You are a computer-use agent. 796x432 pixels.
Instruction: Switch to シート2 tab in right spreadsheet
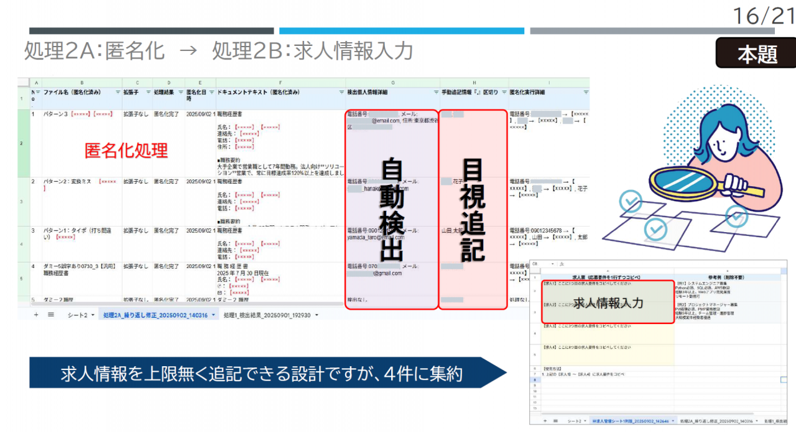[573, 421]
